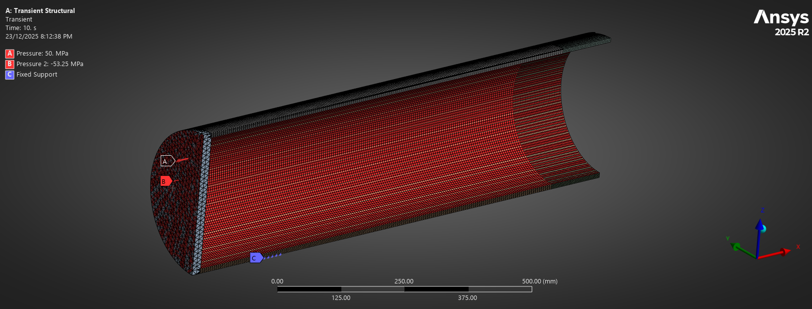Select "Pressure 2: -53.25 MPa" legend entry
Viewport: 812px width, 309px height.
(50, 64)
